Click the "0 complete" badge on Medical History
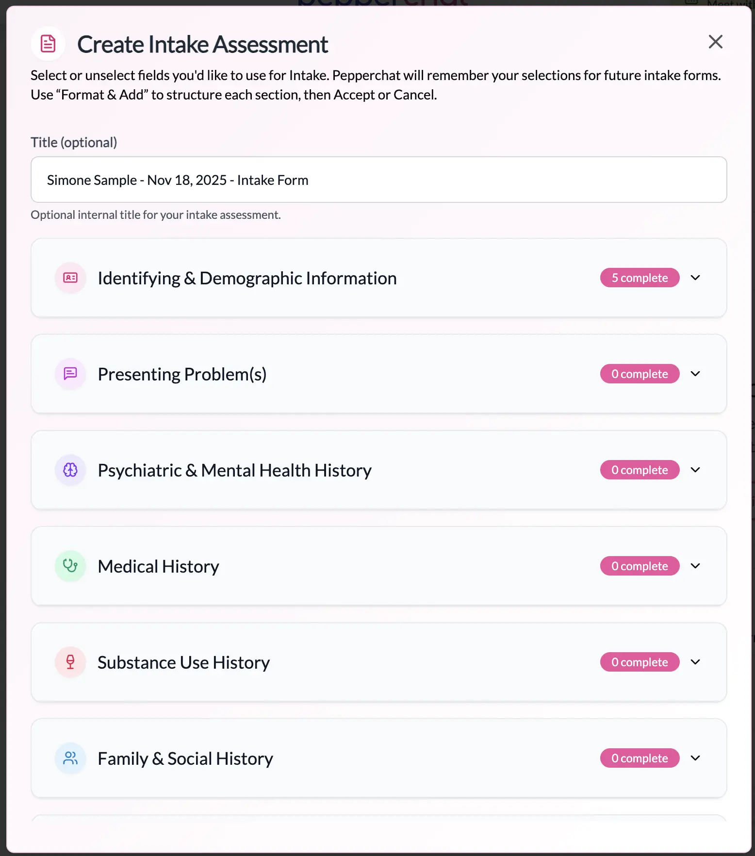The width and height of the screenshot is (755, 856). [640, 566]
